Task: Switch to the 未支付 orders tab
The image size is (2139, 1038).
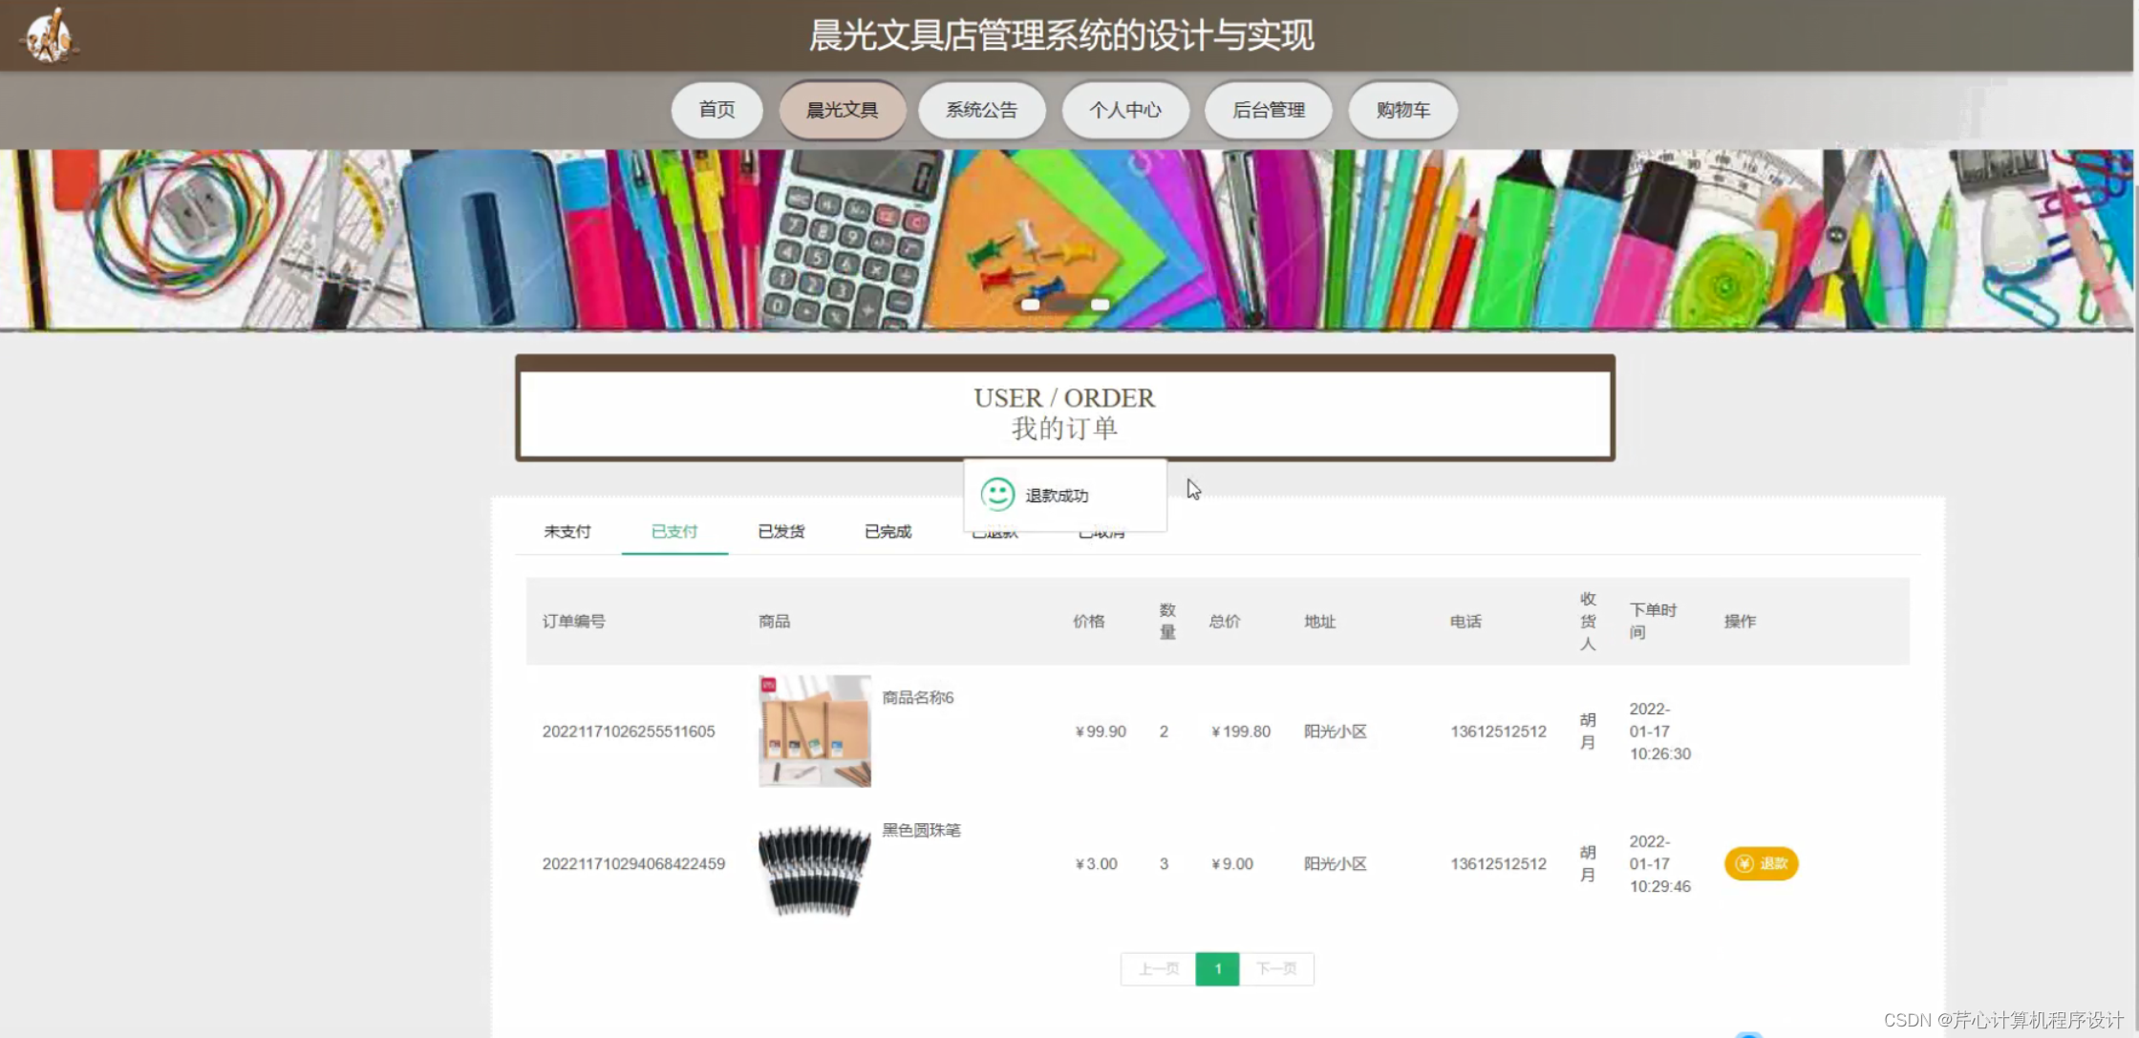Action: pyautogui.click(x=567, y=531)
